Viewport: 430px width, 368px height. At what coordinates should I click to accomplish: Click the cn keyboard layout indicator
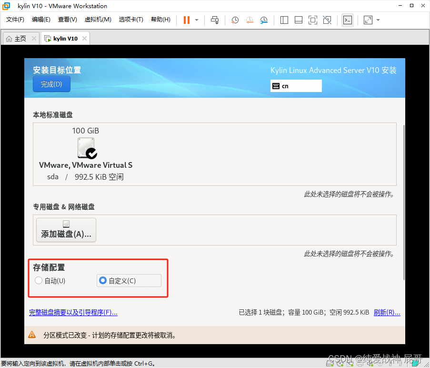296,86
